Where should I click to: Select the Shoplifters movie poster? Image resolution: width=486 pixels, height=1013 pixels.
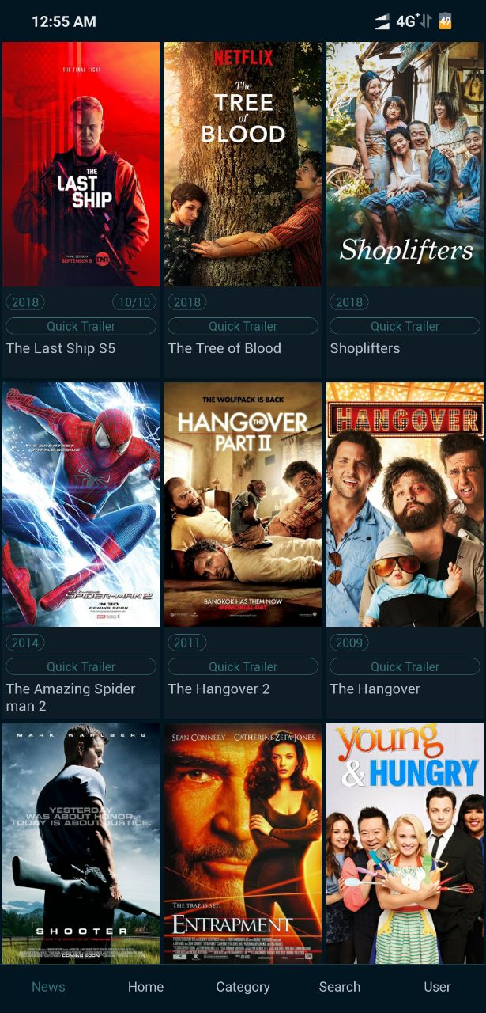[405, 165]
